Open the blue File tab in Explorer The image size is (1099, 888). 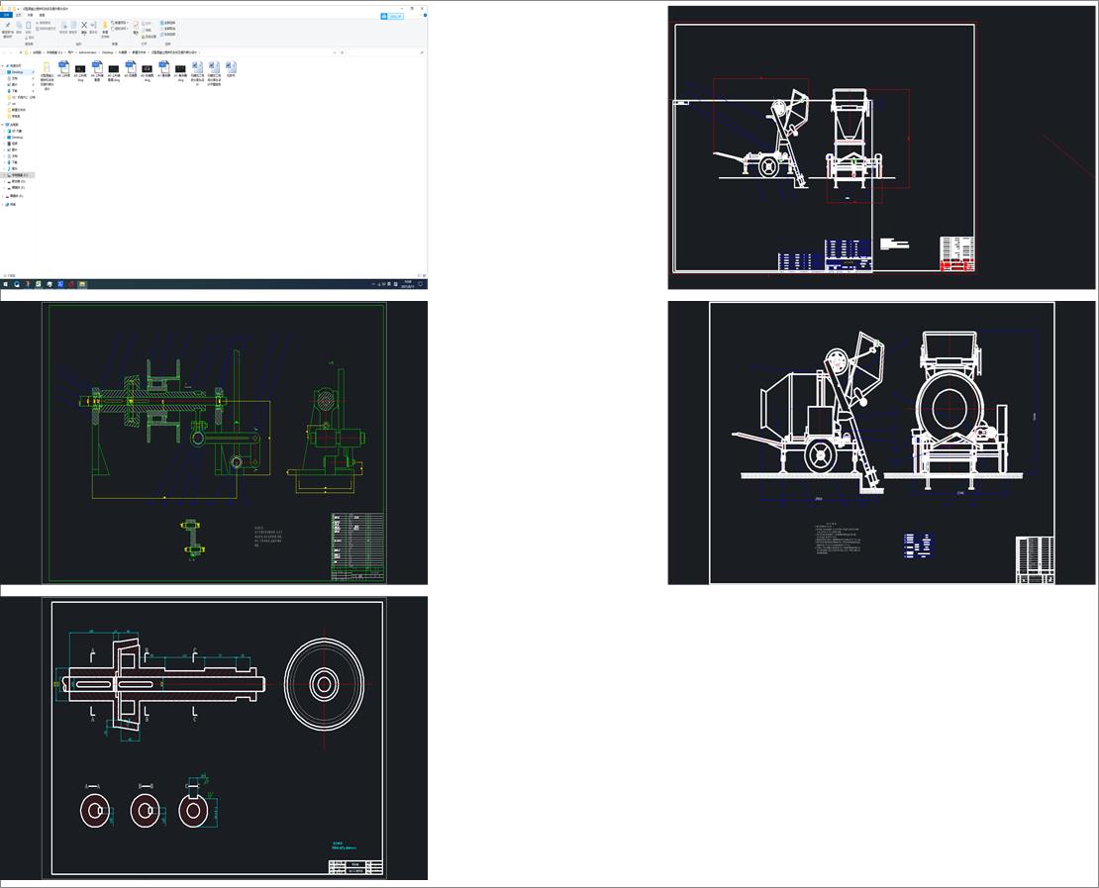tap(6, 15)
